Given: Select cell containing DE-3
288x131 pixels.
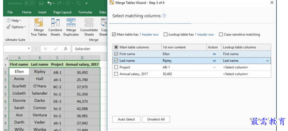Looking at the screenshot, I should pyautogui.click(x=57, y=101).
